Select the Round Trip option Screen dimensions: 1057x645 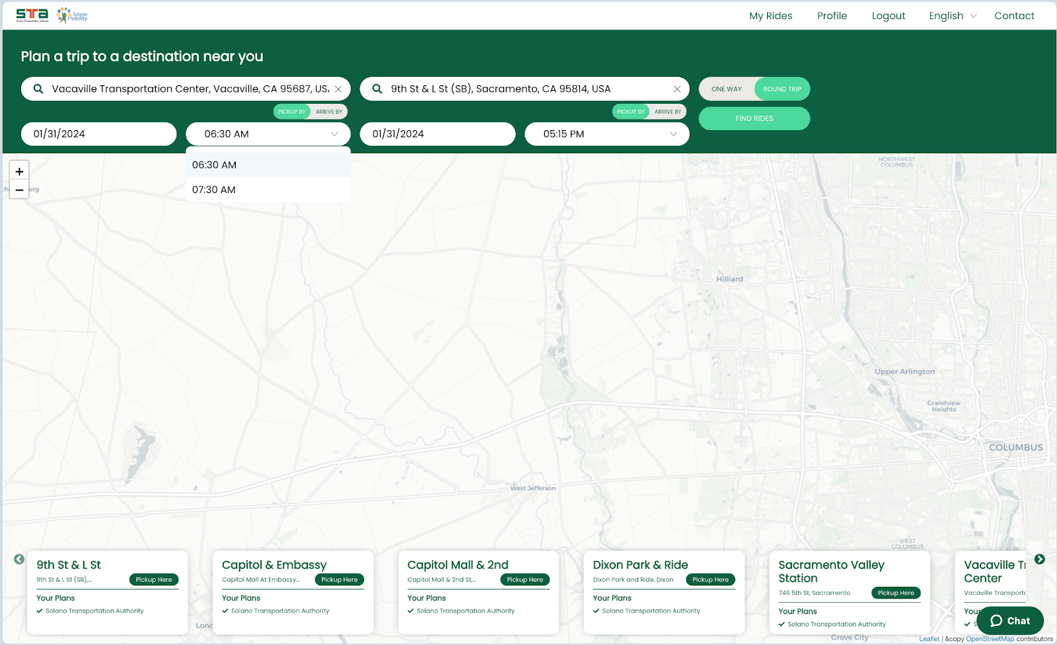pos(782,89)
